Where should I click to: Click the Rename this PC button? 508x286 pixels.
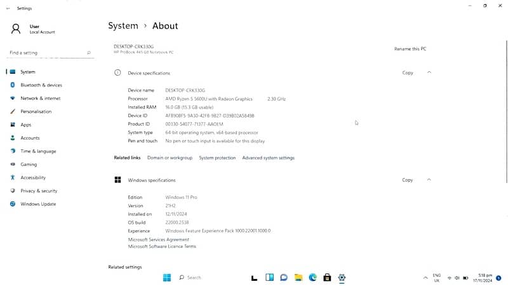click(x=410, y=49)
